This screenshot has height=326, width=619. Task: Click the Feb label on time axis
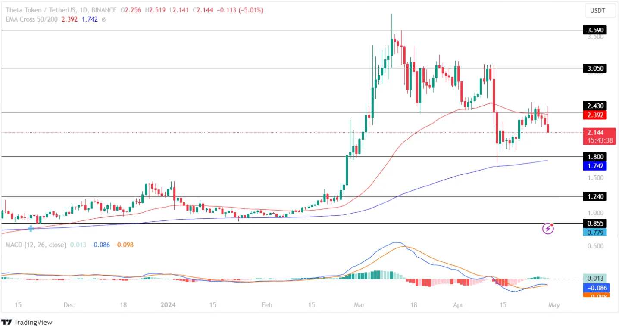click(266, 305)
